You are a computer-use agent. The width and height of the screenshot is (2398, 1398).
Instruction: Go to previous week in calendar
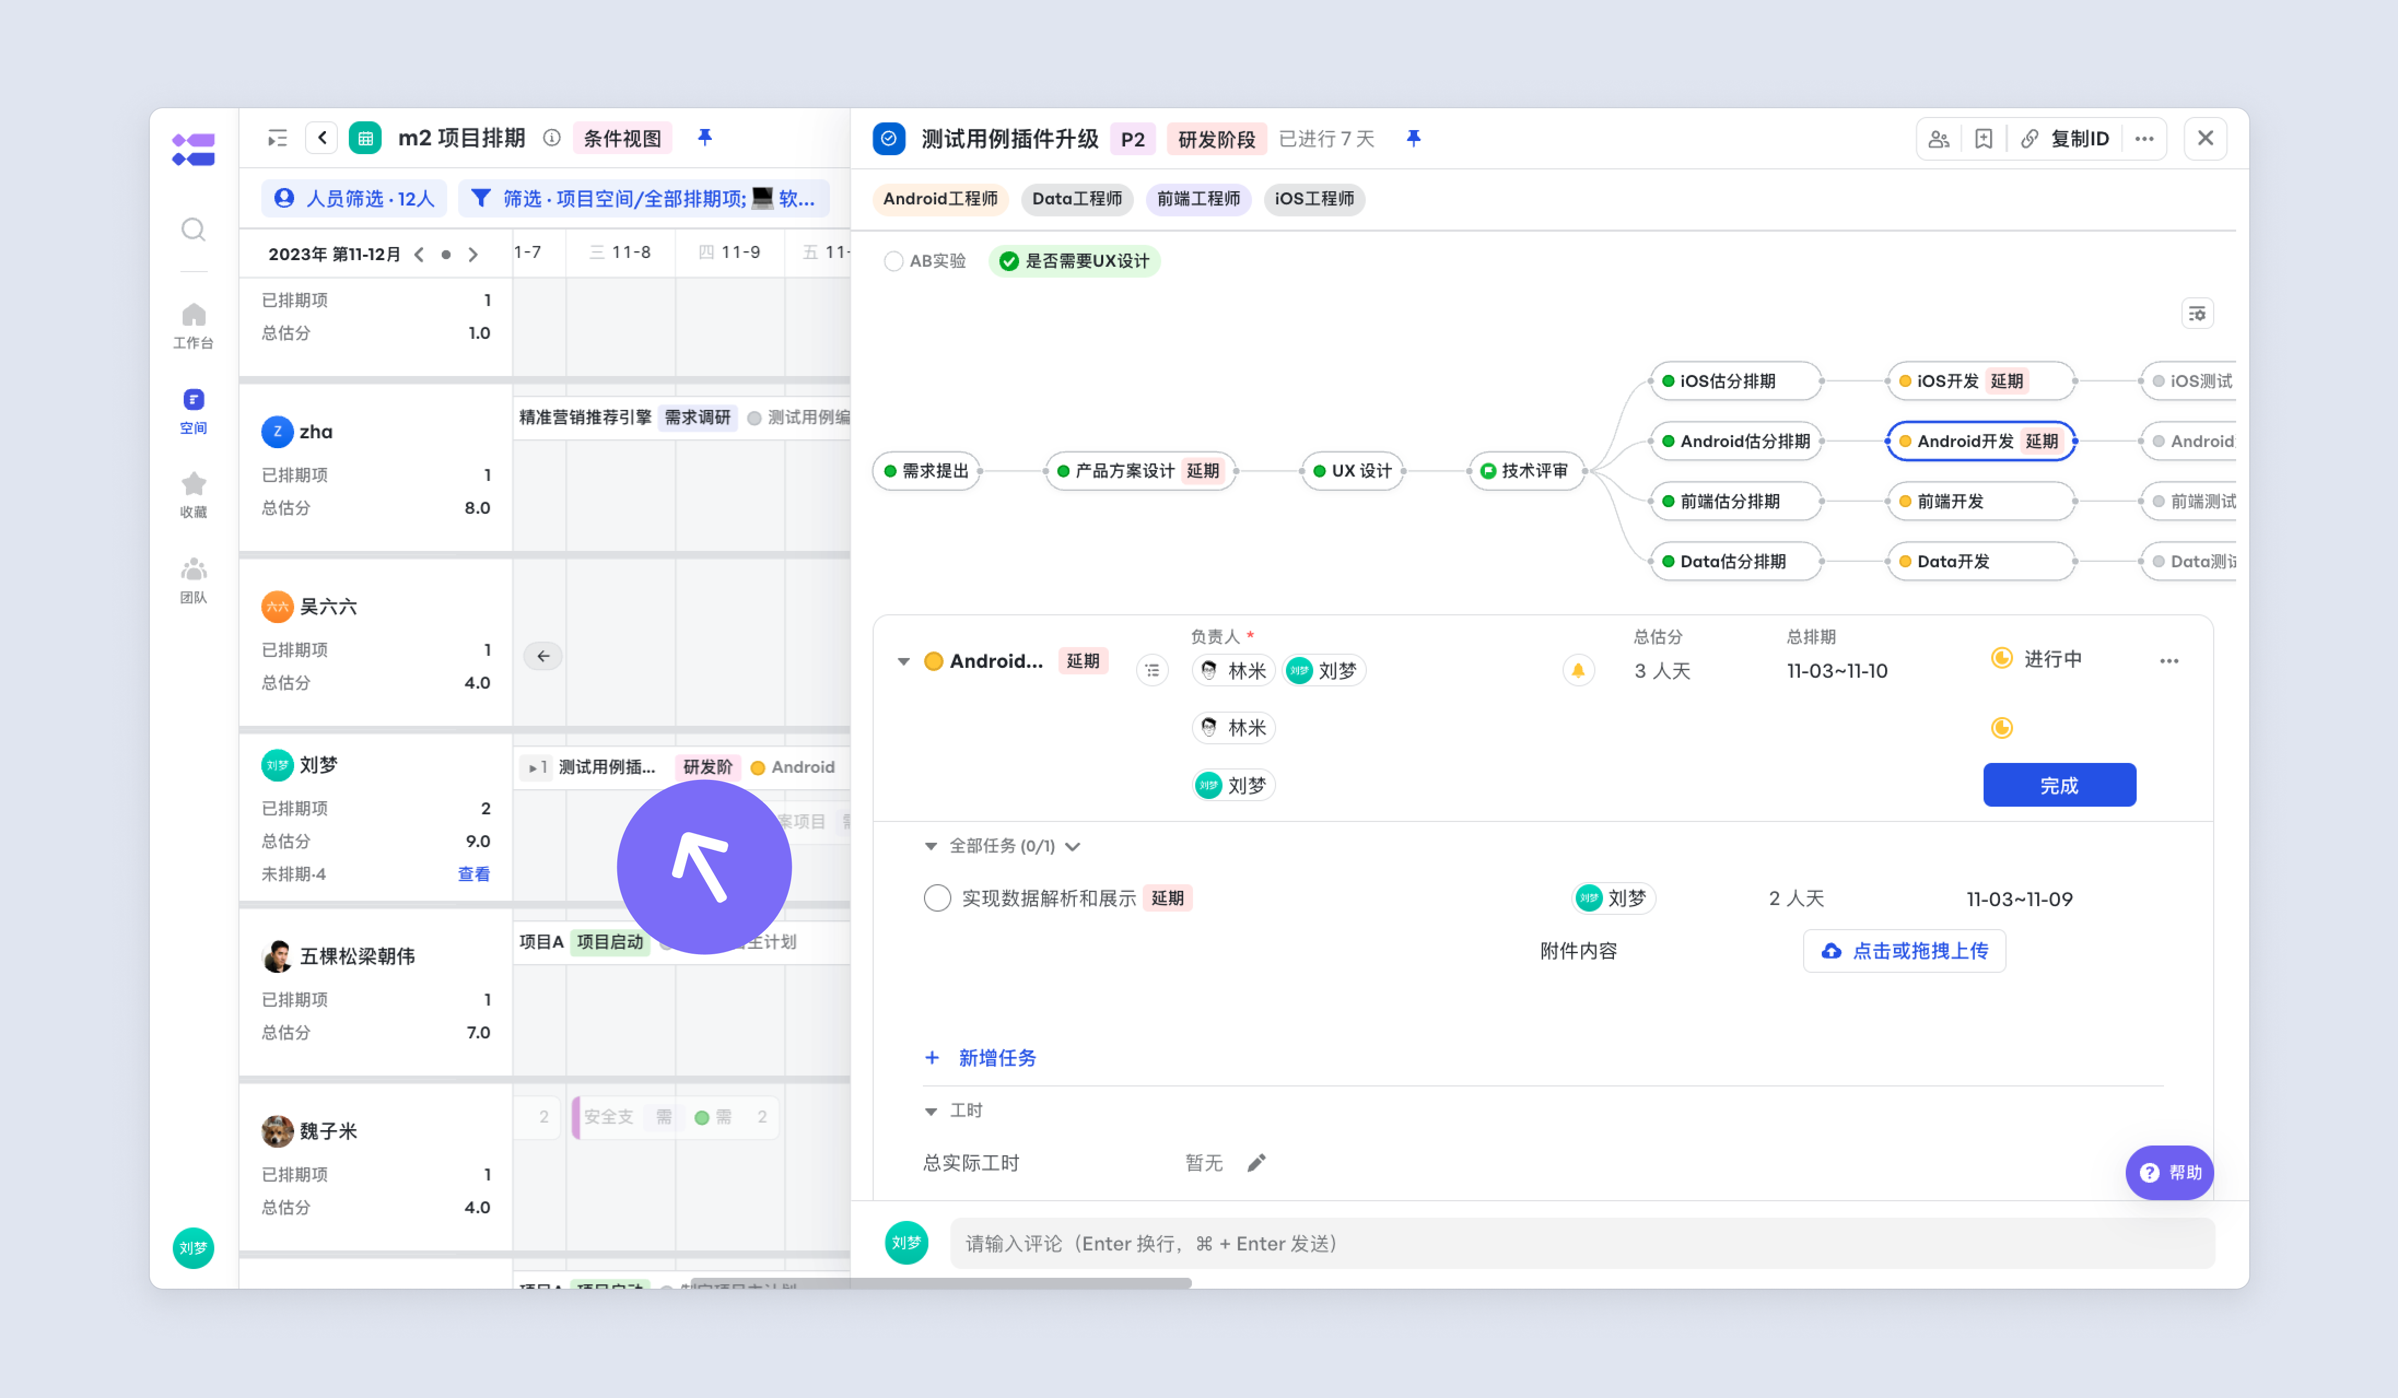[x=419, y=254]
